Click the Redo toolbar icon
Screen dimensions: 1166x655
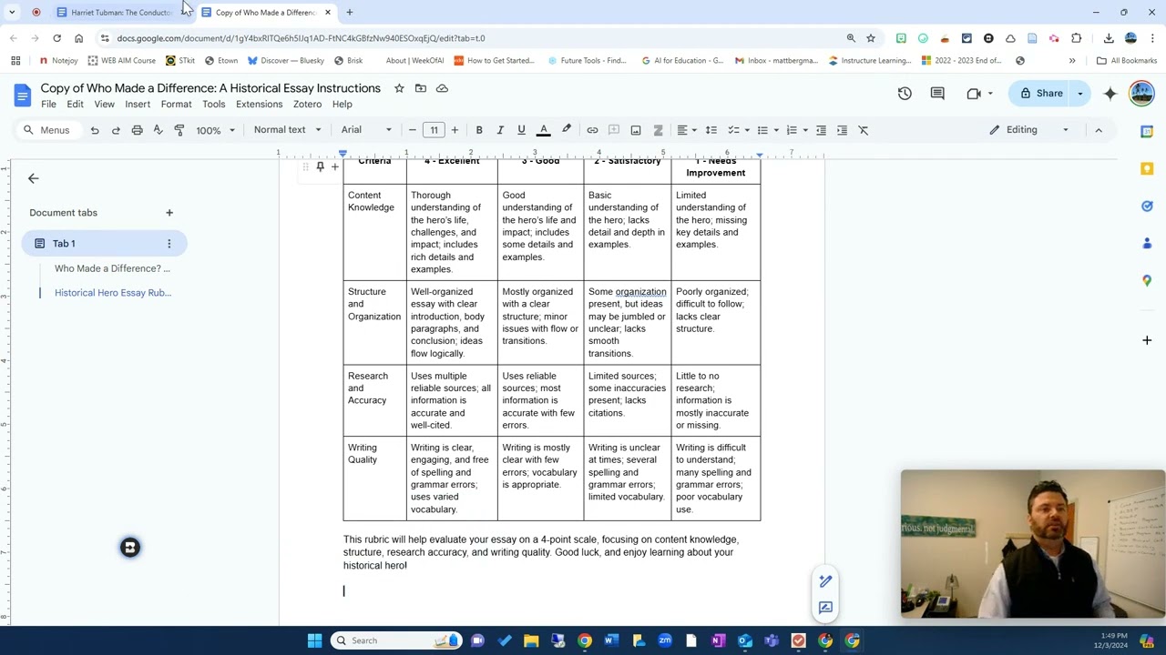coord(116,130)
